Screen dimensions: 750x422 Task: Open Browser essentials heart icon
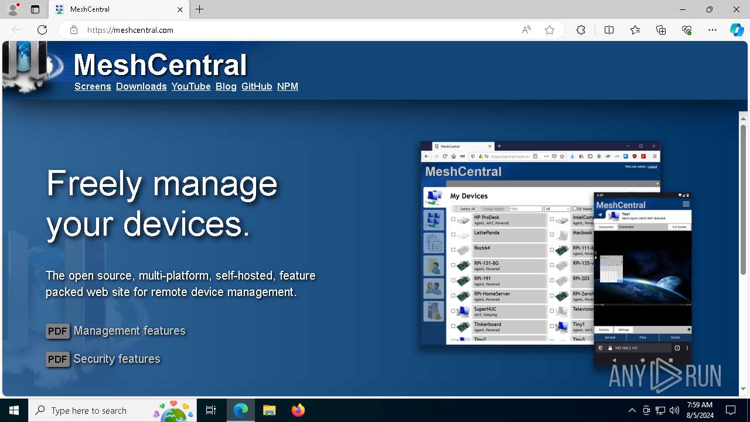click(687, 30)
